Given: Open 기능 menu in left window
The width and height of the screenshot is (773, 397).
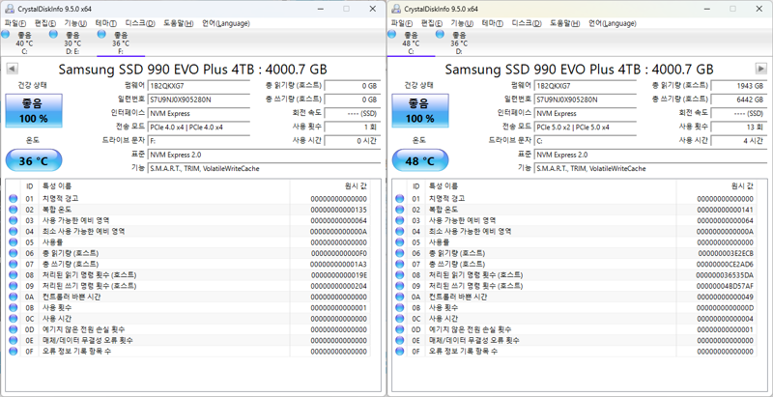Looking at the screenshot, I should coord(75,23).
